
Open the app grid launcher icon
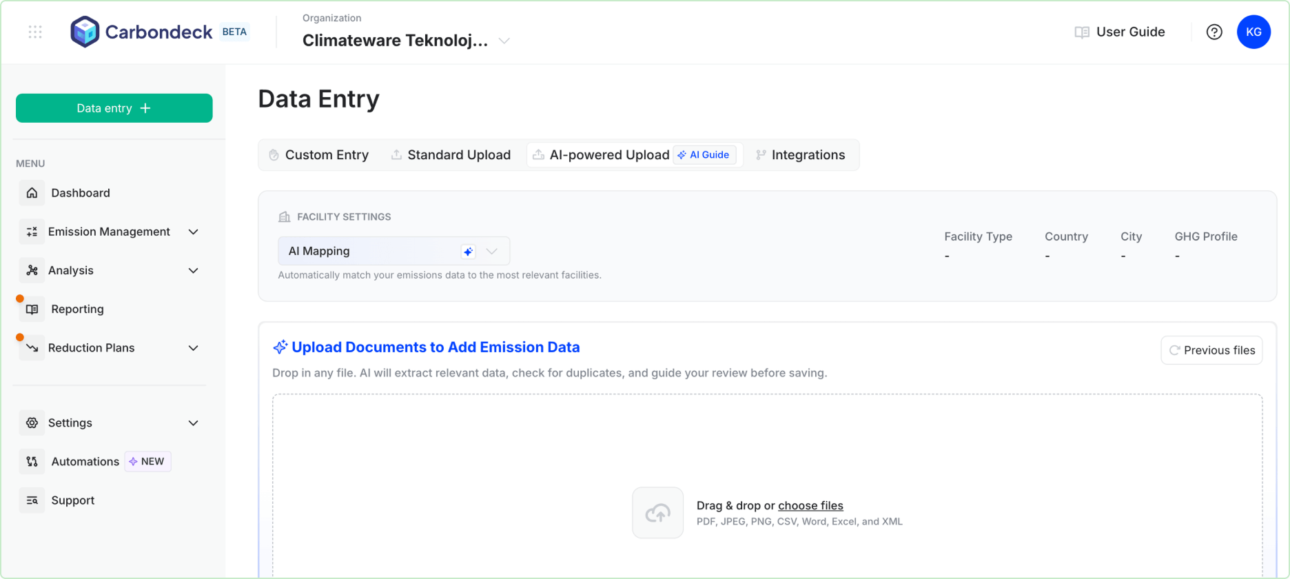(x=35, y=32)
